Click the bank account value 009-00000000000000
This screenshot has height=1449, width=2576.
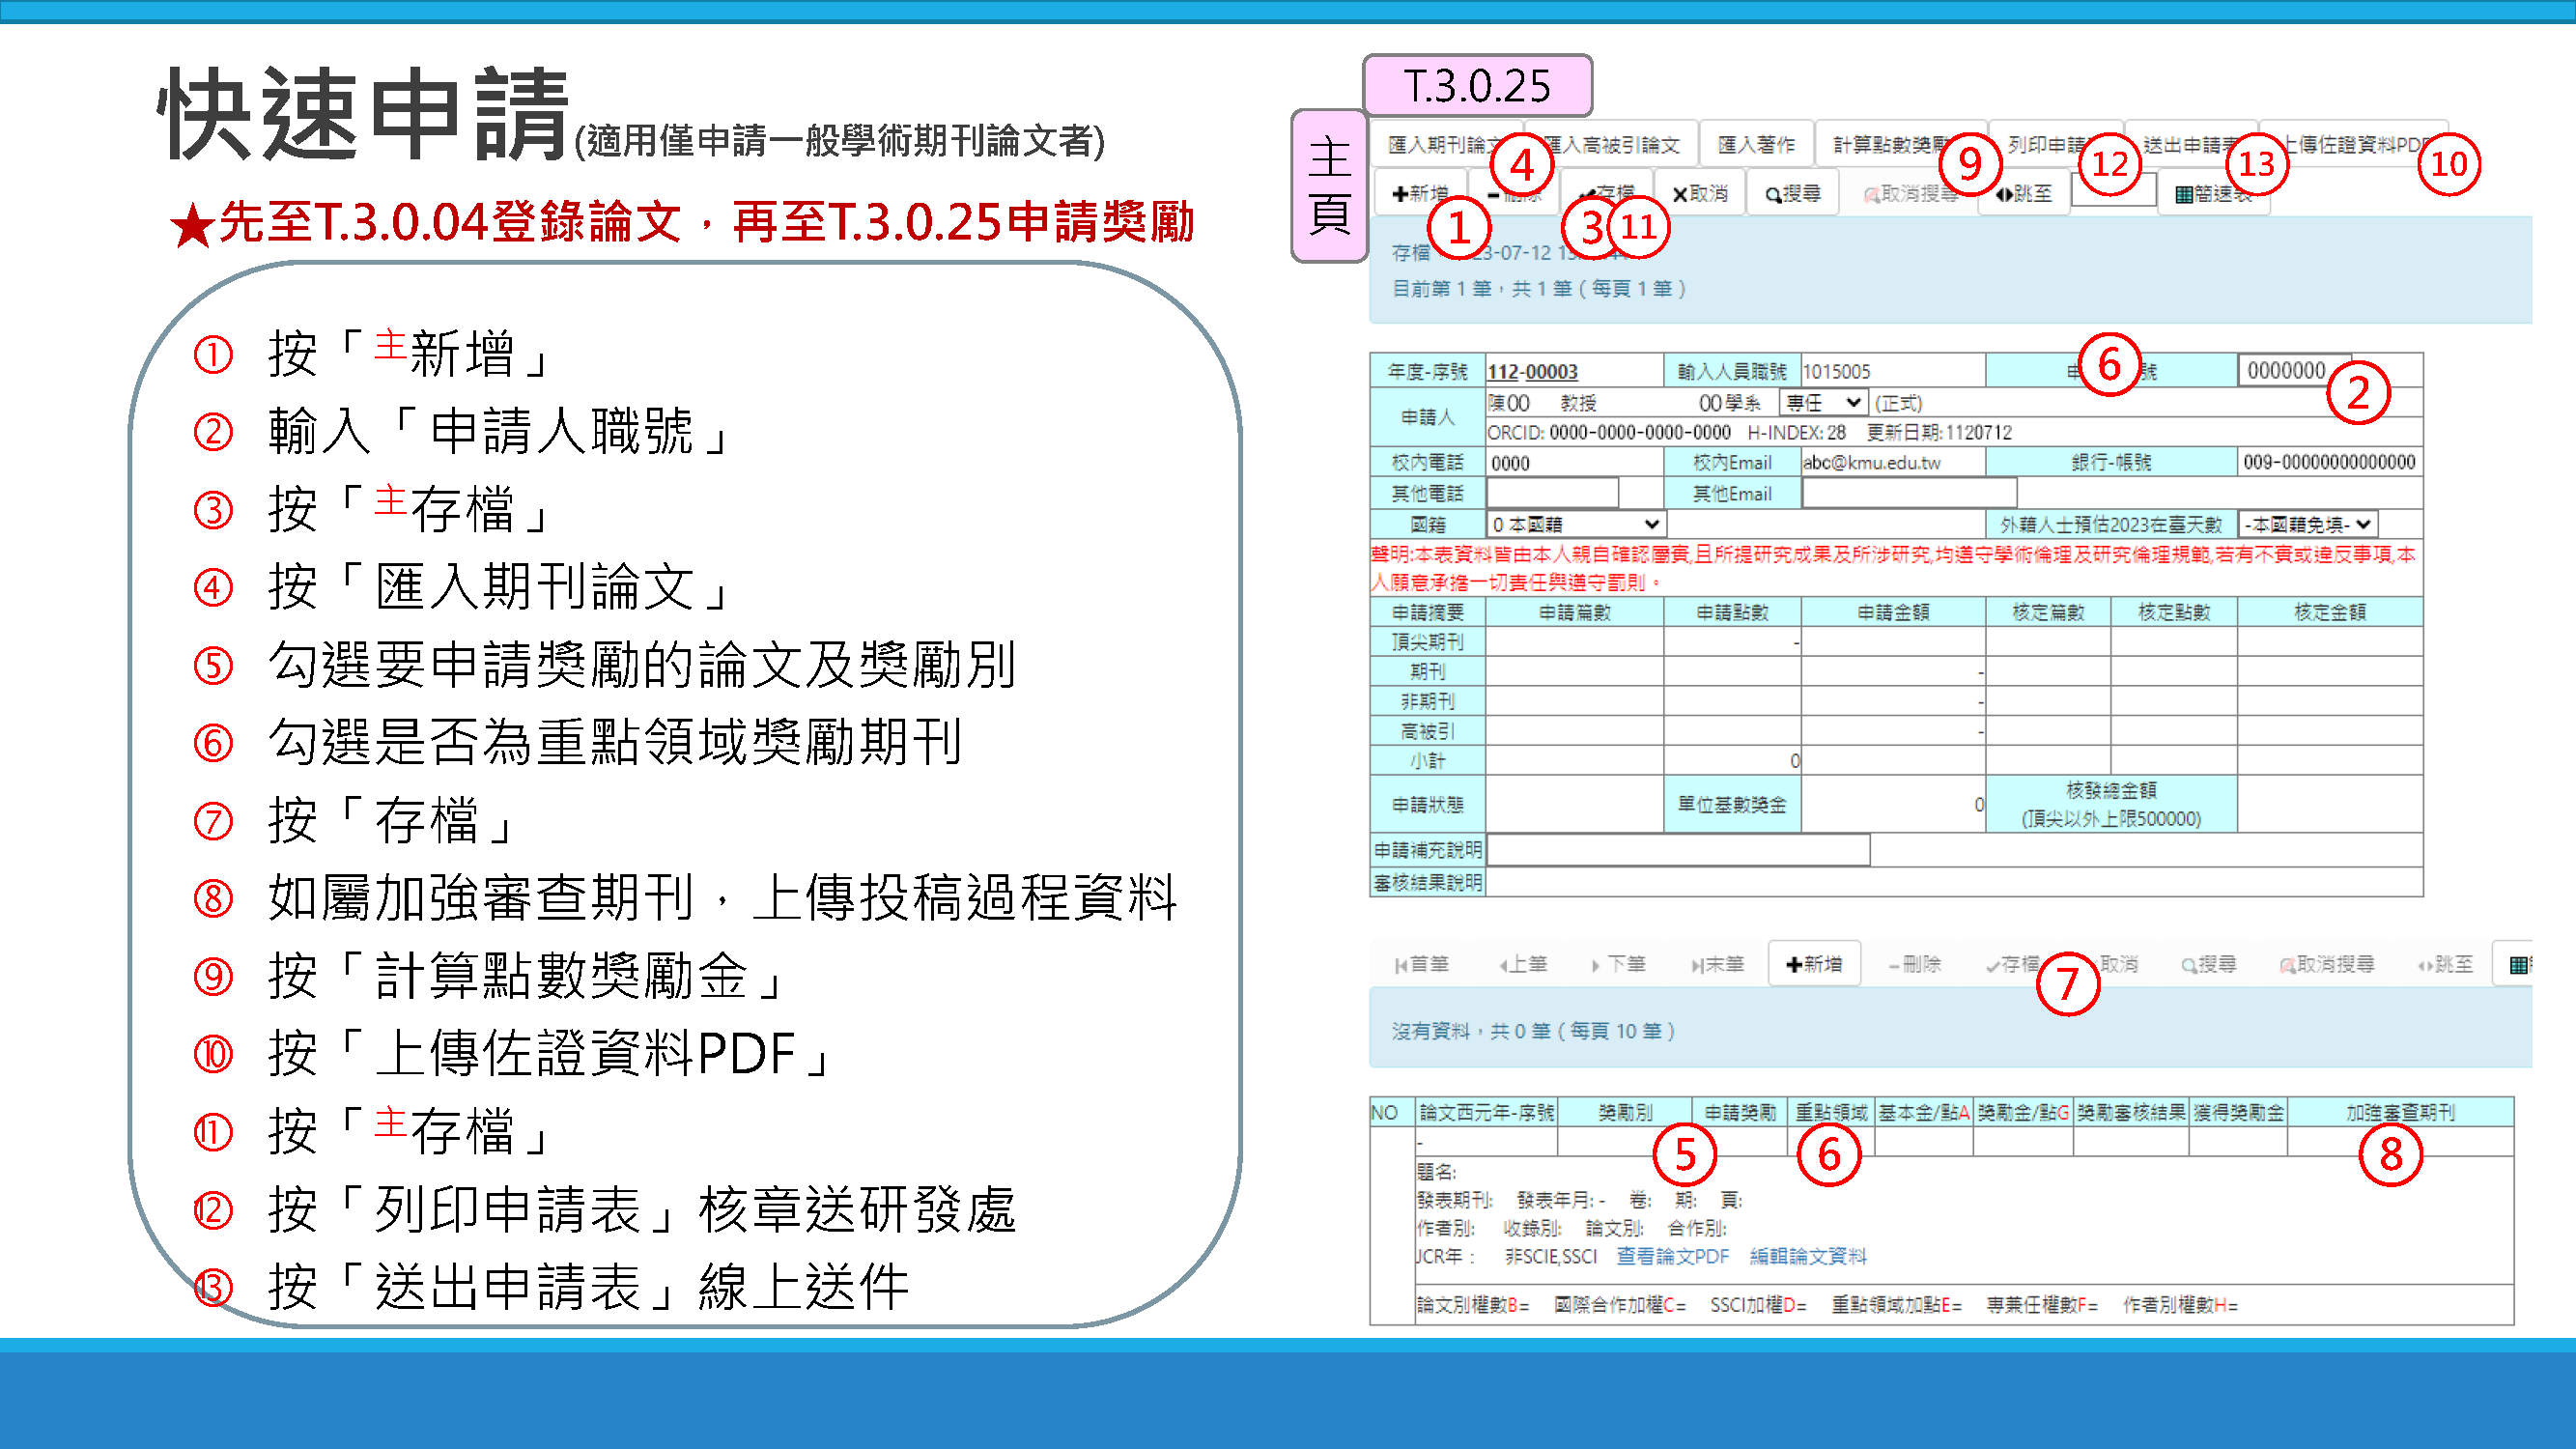pyautogui.click(x=2329, y=462)
